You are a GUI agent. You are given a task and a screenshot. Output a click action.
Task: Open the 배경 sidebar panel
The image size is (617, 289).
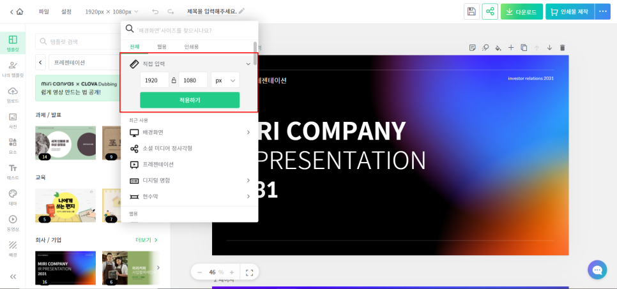pos(13,249)
